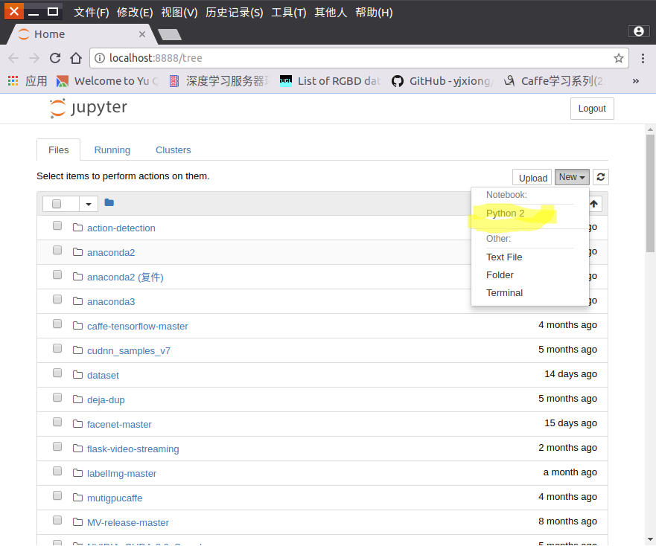Screen dimensions: 656x546
Task: Open Chrome's three-dot menu
Action: 643,58
